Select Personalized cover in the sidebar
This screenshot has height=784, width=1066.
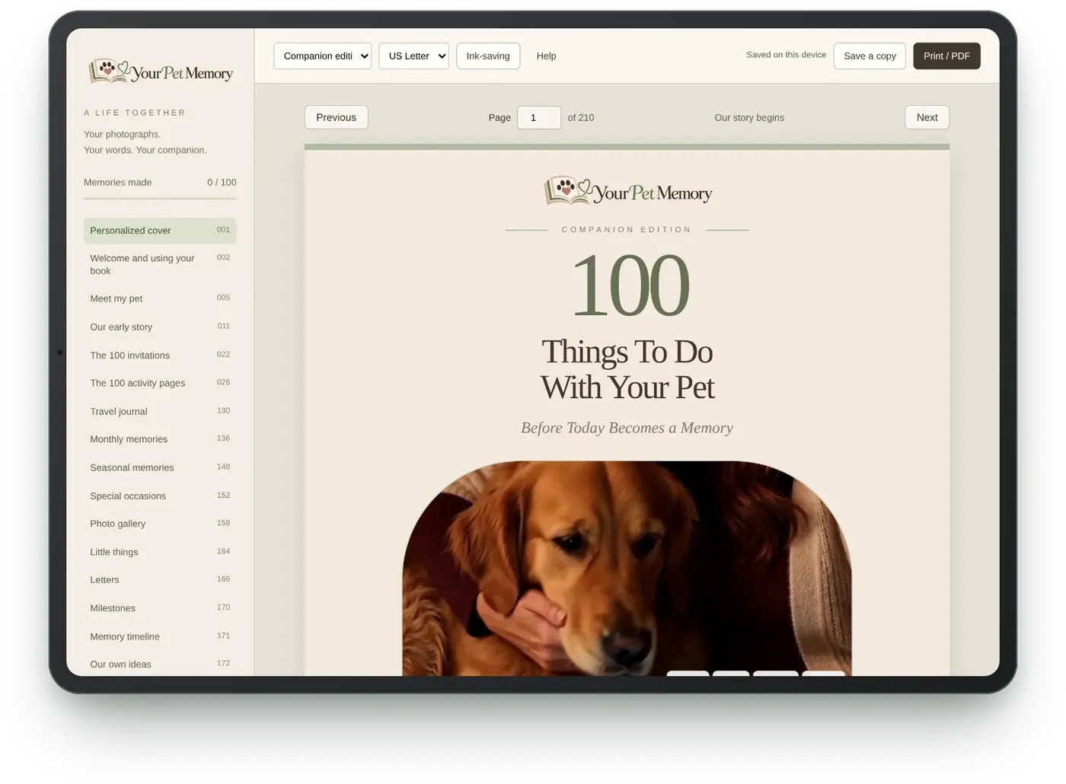point(160,231)
